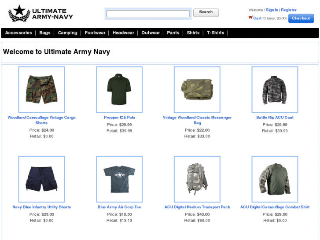Click the Price: $22.00 text
Image resolution: width=320 pixels, height=240 pixels.
coord(197,130)
